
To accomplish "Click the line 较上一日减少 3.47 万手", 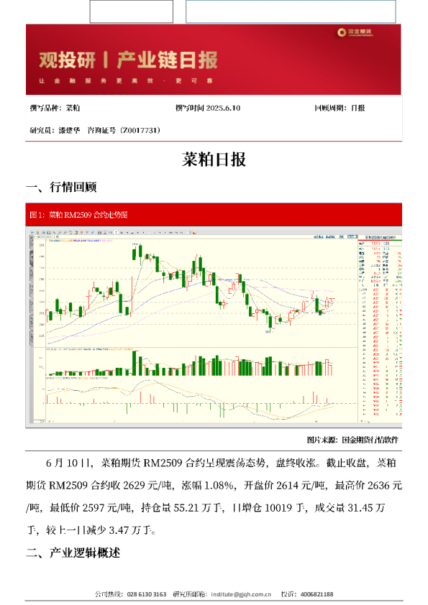I will click(91, 530).
